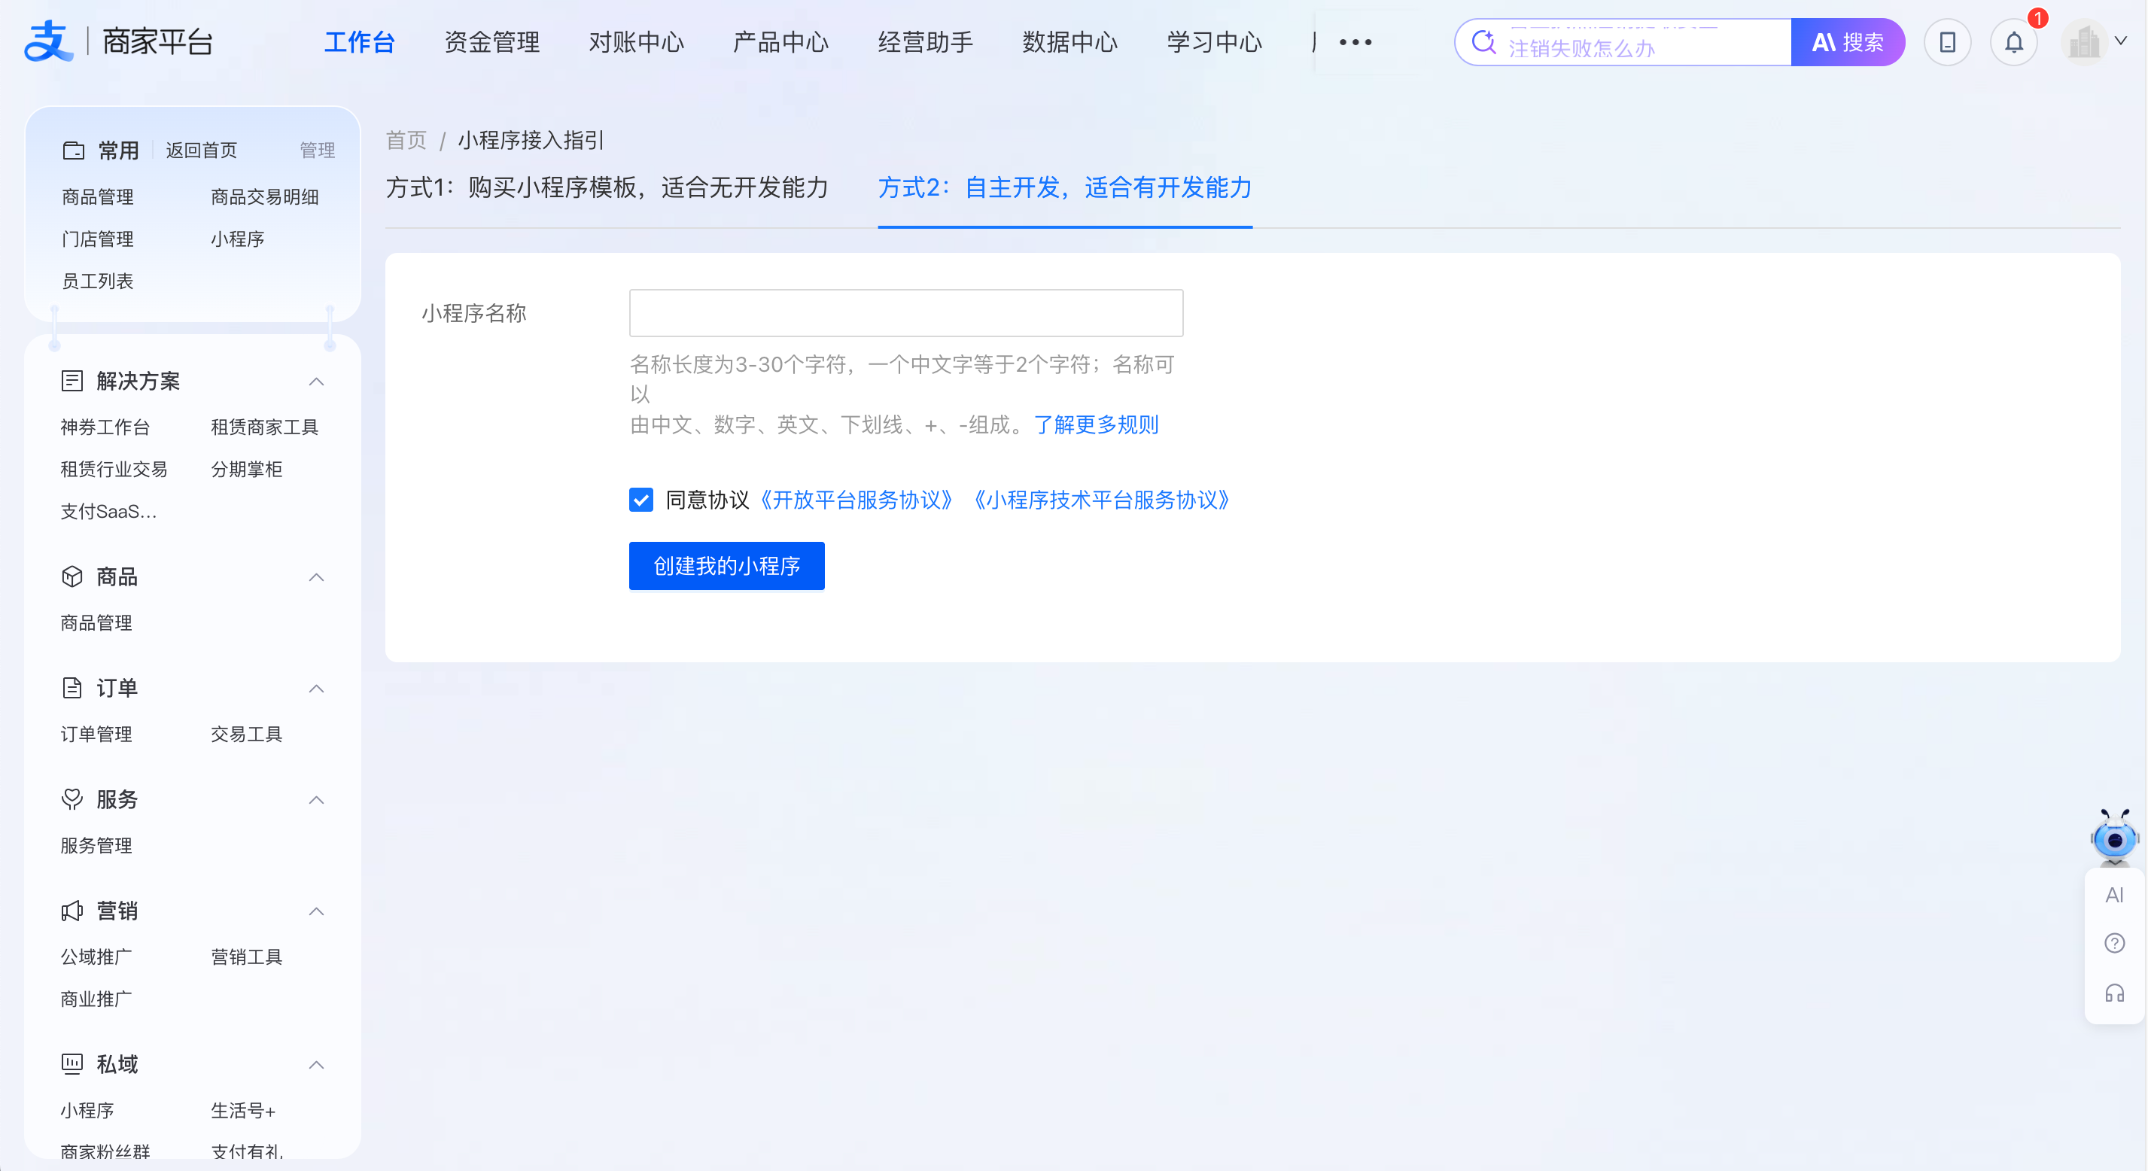Open 分期掌柜 under 解决方案

[x=247, y=470]
